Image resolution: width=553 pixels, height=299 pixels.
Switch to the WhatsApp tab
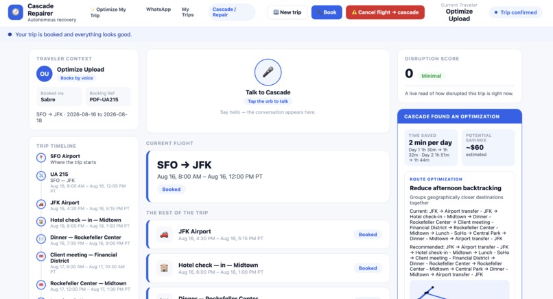click(158, 10)
